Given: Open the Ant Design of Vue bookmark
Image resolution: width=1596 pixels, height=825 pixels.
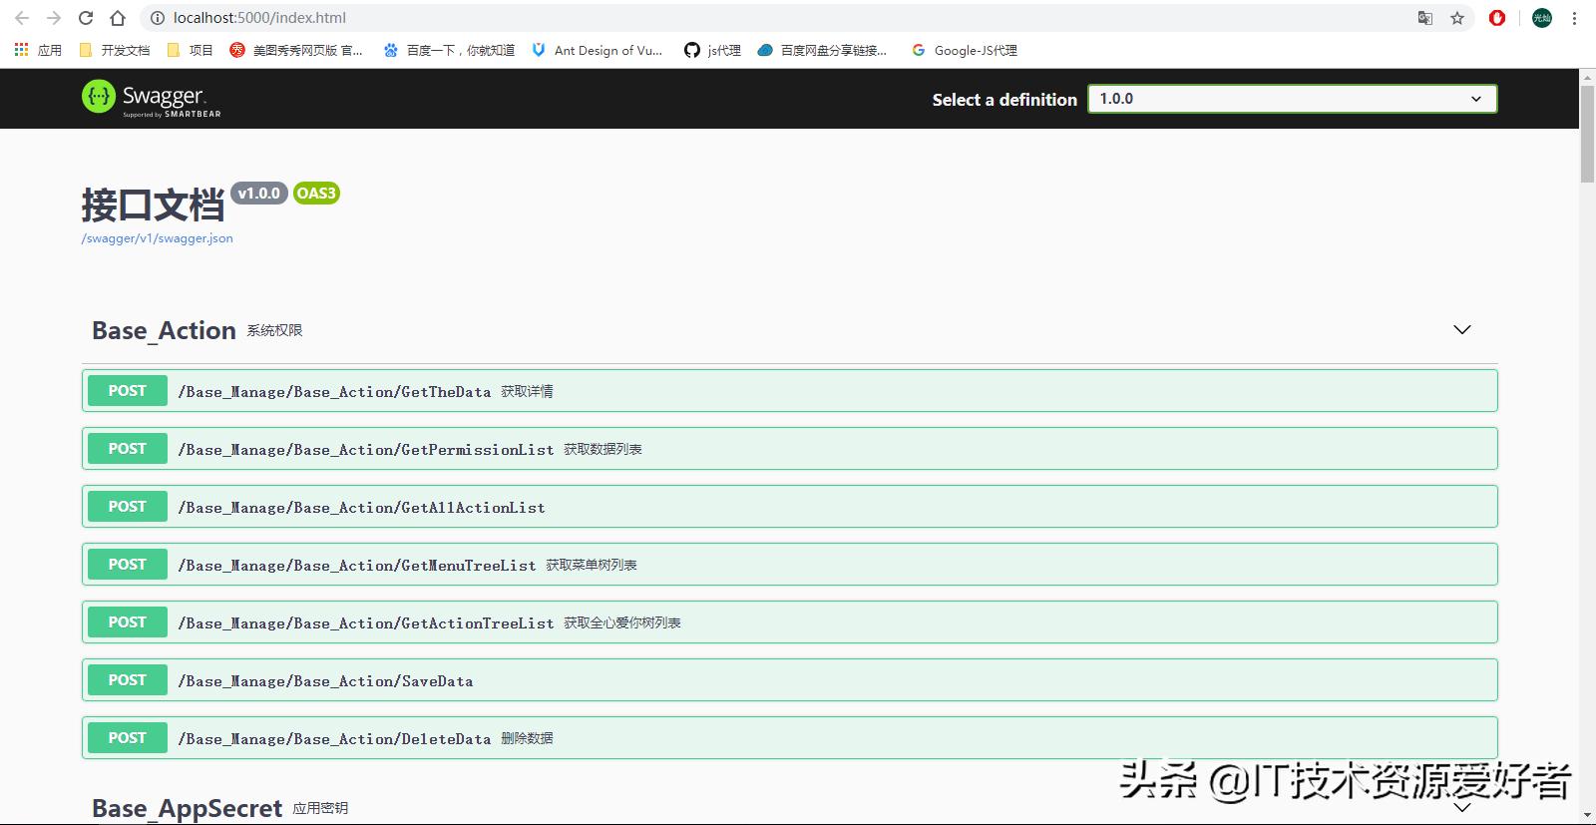Looking at the screenshot, I should tap(597, 50).
